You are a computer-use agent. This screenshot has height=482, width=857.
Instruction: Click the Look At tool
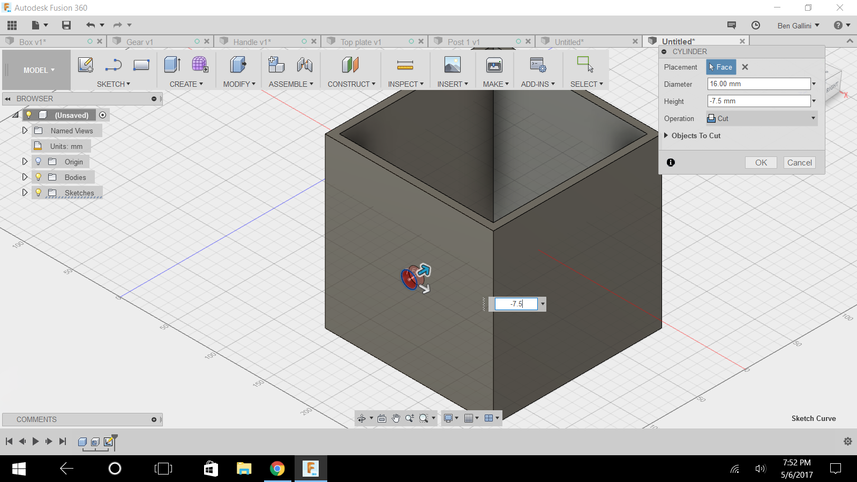click(x=382, y=418)
